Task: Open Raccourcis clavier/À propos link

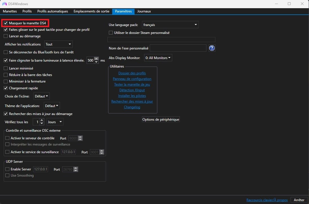Action: pos(267,200)
